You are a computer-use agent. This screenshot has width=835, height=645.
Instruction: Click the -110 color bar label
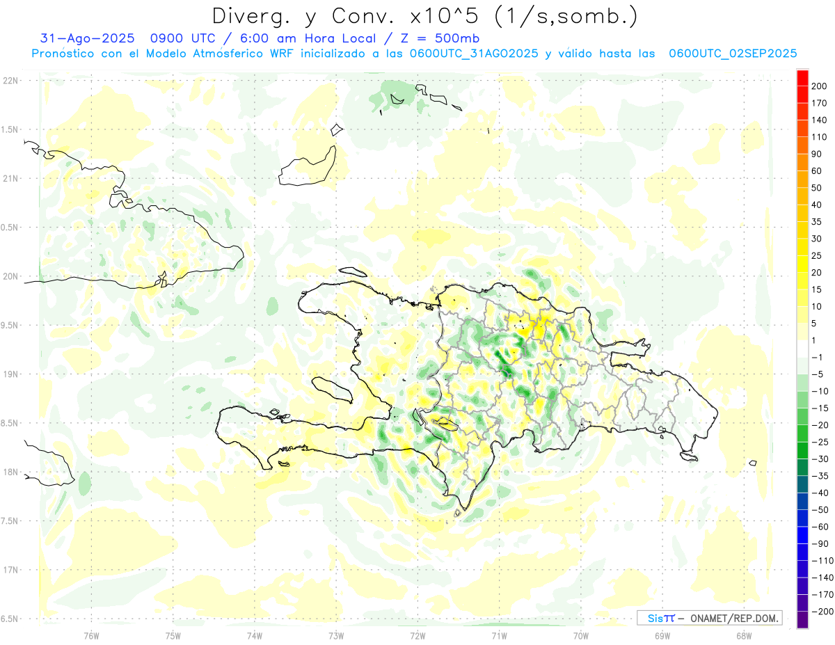[822, 561]
